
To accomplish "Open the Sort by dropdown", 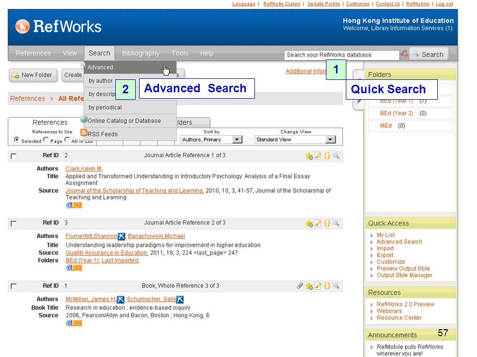I will 212,140.
